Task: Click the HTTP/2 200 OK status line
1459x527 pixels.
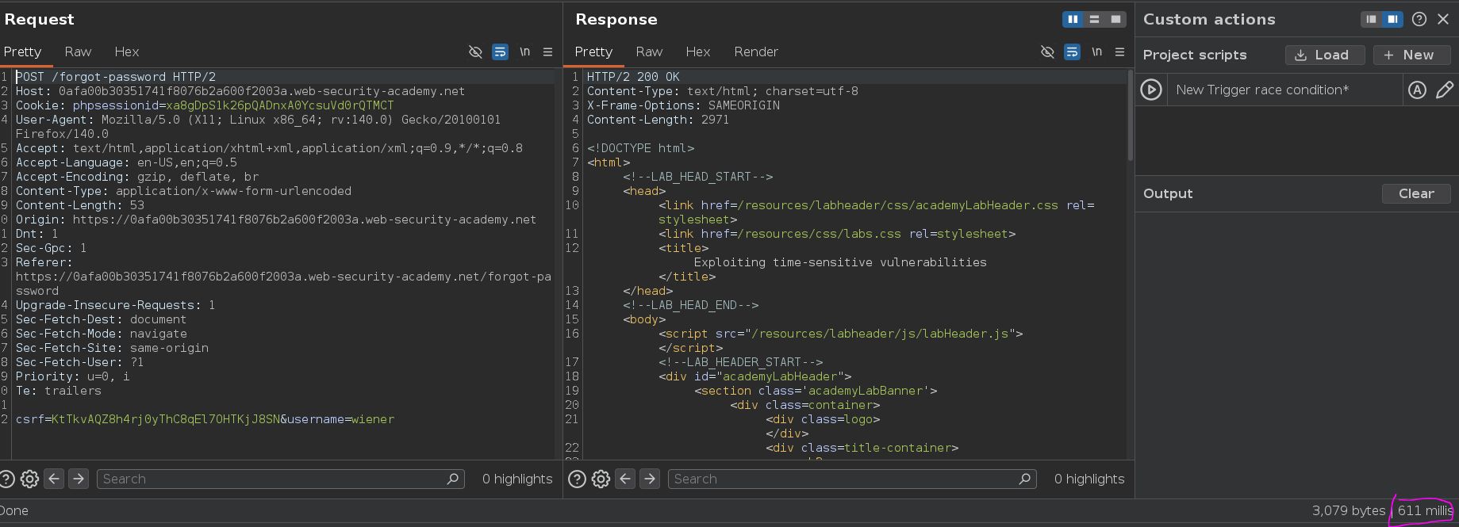Action: click(633, 77)
